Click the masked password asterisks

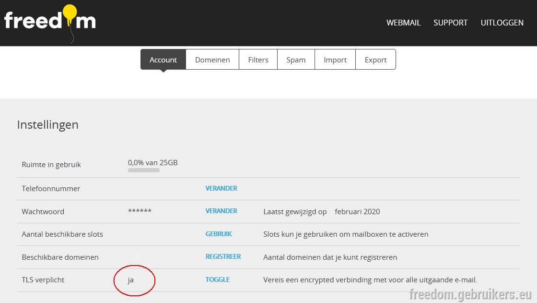coord(140,210)
